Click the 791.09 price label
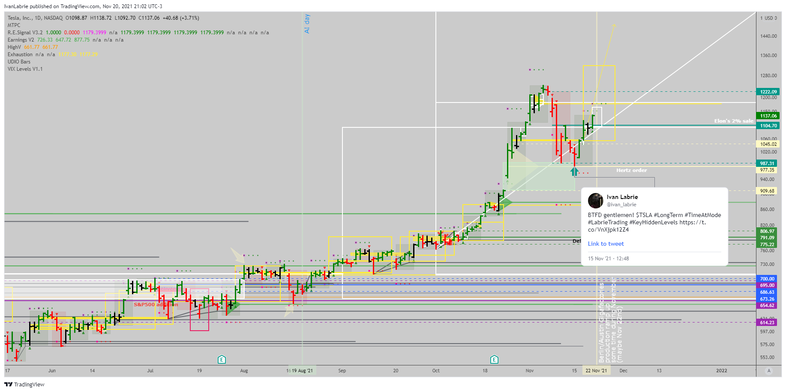The image size is (786, 392). coord(768,238)
